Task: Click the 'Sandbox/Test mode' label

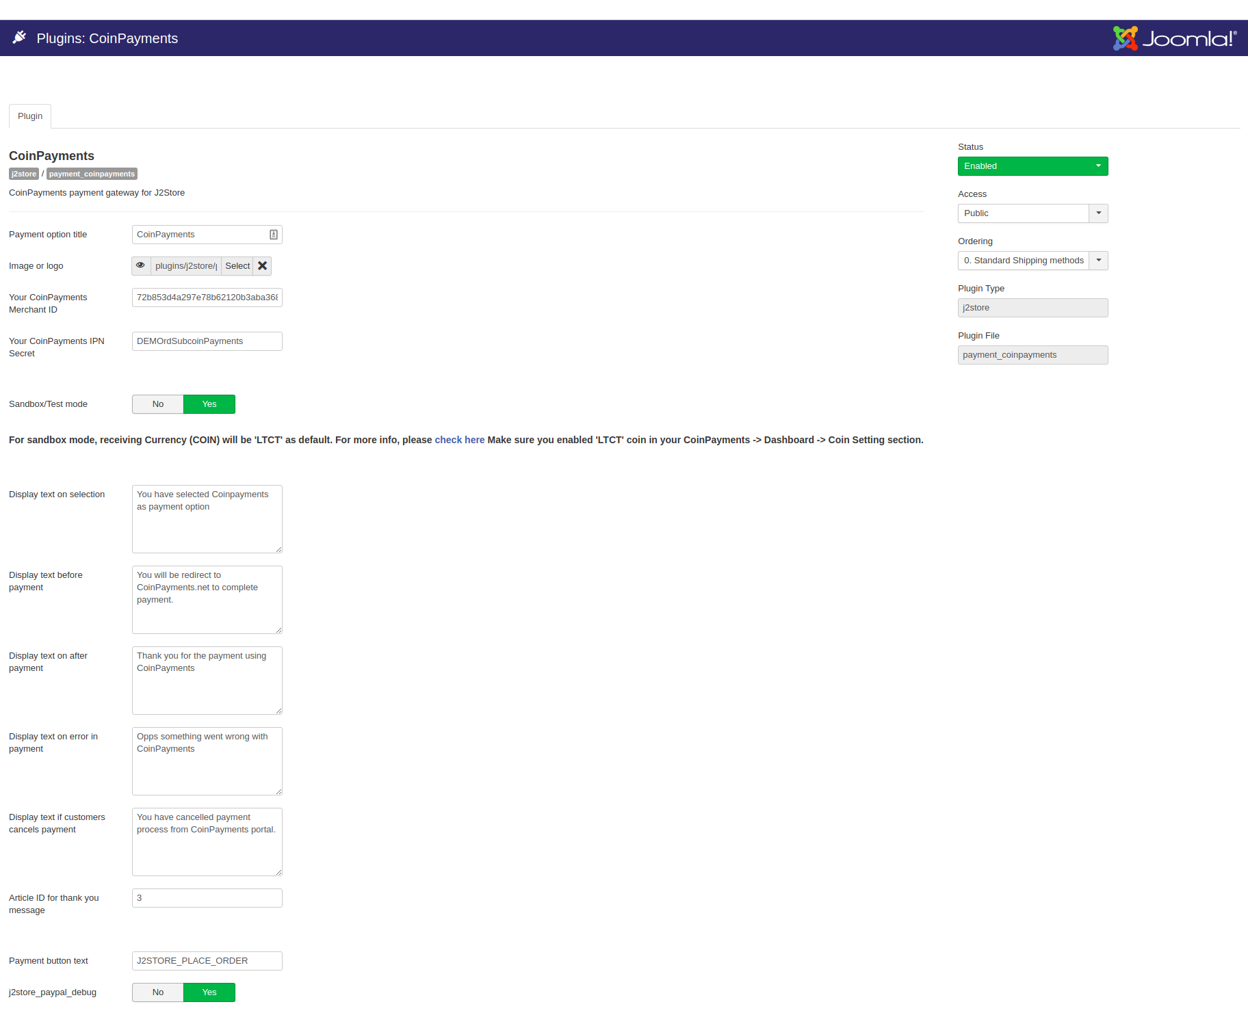Action: (48, 404)
